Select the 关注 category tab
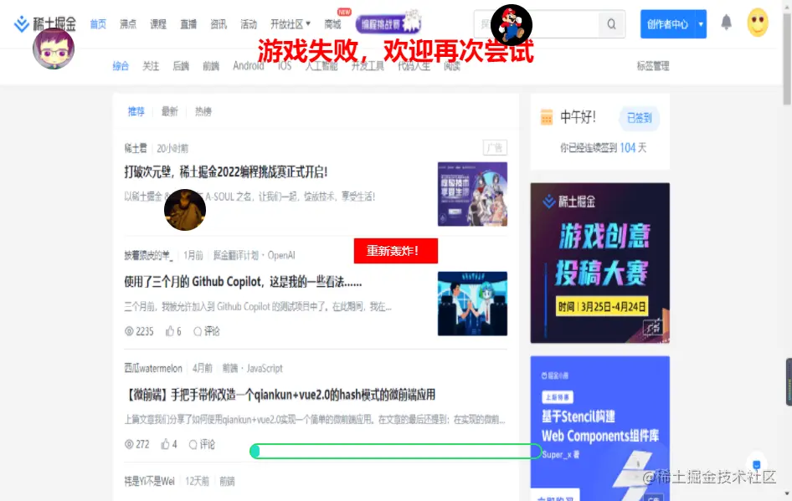Image resolution: width=792 pixels, height=501 pixels. (x=151, y=65)
